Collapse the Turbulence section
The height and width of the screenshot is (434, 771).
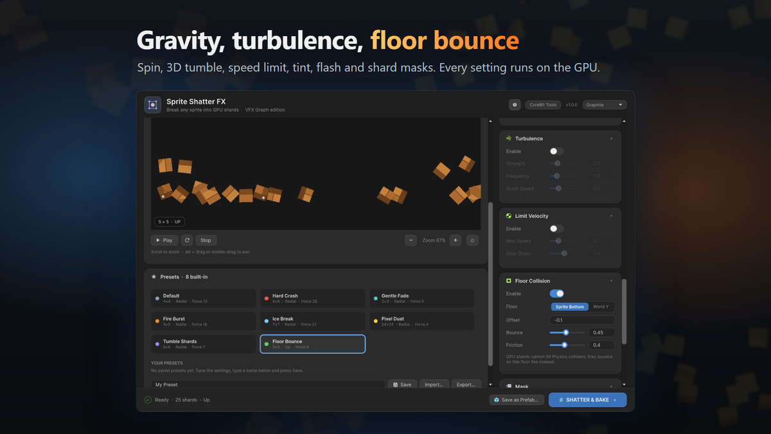pos(611,139)
